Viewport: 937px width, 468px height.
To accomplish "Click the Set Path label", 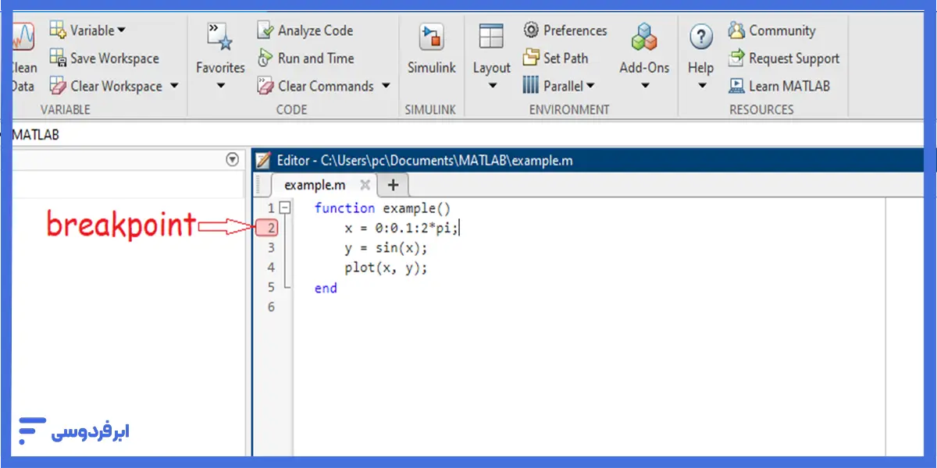I will (566, 58).
